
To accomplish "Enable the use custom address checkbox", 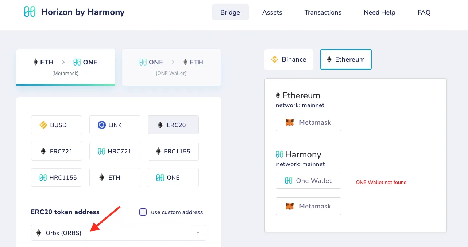I will click(143, 212).
